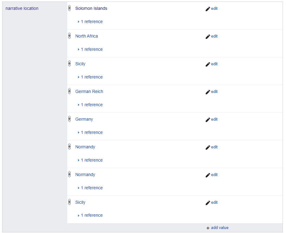Expand the reference under Solomon Islands
The height and width of the screenshot is (233, 286).
91,22
